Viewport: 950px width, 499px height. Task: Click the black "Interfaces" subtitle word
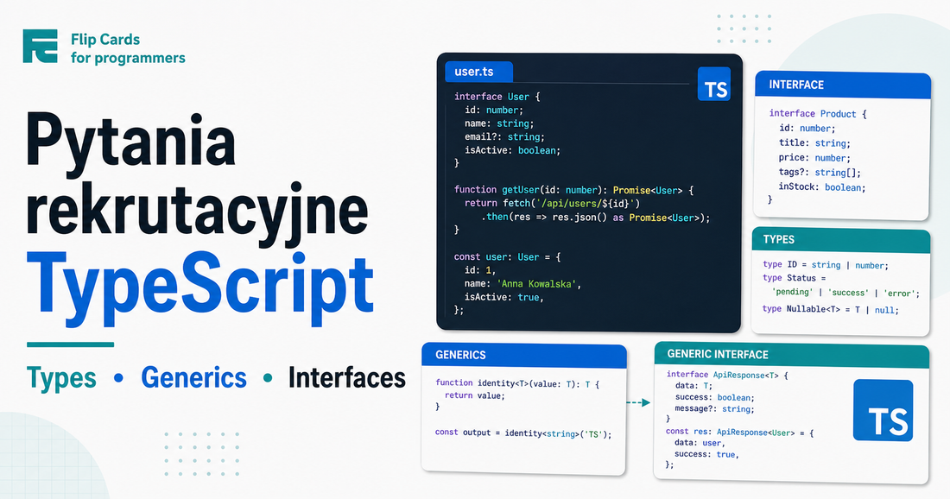(347, 378)
